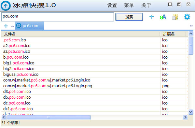
Task: Click the horizontal scrollbar left arrow
Action: click(4, 117)
